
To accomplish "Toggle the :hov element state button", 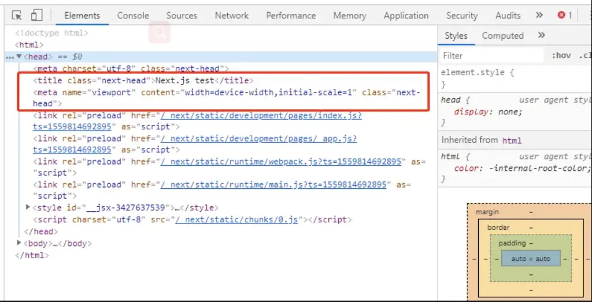I will (561, 56).
